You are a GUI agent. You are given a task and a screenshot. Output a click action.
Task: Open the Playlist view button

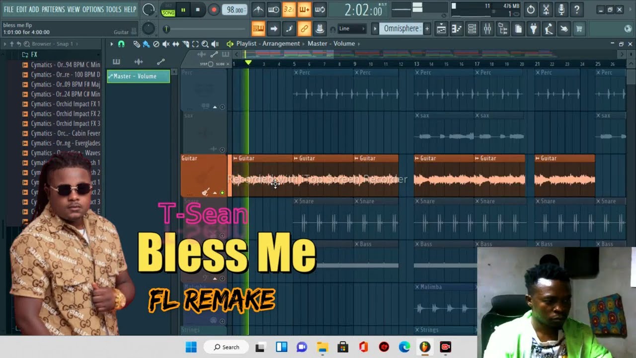[441, 29]
